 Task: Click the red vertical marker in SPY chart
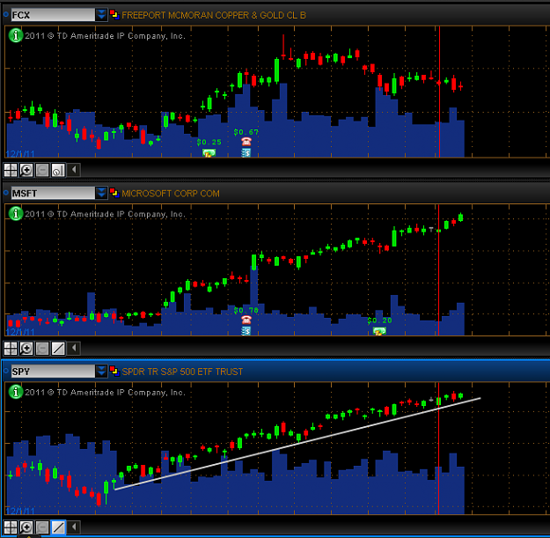[x=439, y=448]
